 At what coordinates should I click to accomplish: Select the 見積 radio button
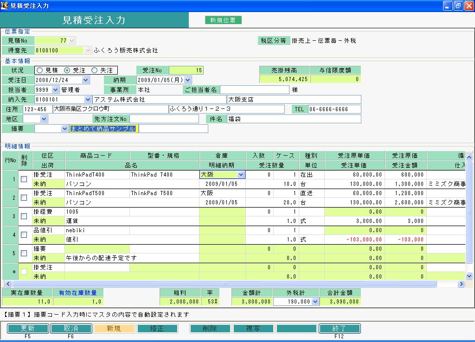point(40,70)
